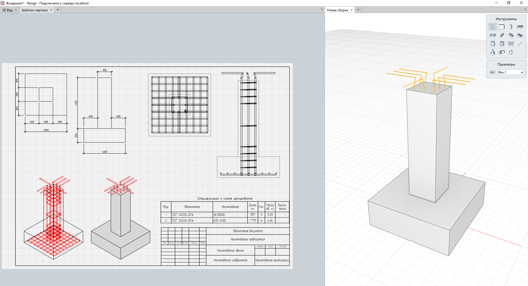Select the Plate tool icon
Image resolution: width=528 pixels, height=286 pixels.
click(511, 52)
